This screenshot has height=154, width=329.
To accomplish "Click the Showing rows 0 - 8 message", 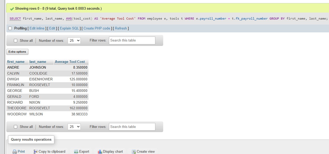I will click(58, 9).
